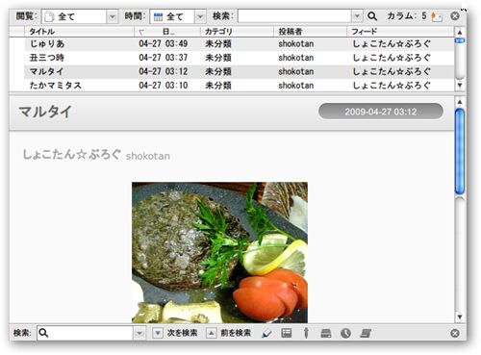
Task: Click the highlighter pen icon
Action: [x=266, y=334]
